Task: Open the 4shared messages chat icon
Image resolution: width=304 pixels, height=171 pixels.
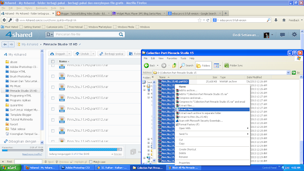Action: (283, 35)
